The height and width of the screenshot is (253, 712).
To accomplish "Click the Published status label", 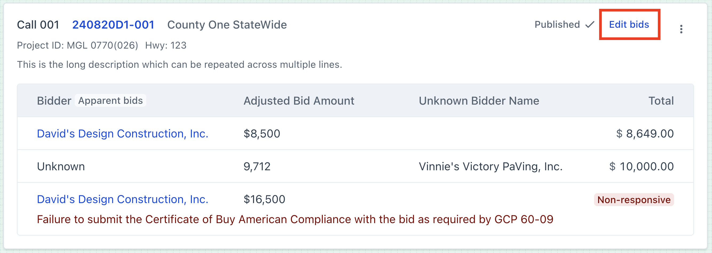I will (x=557, y=25).
